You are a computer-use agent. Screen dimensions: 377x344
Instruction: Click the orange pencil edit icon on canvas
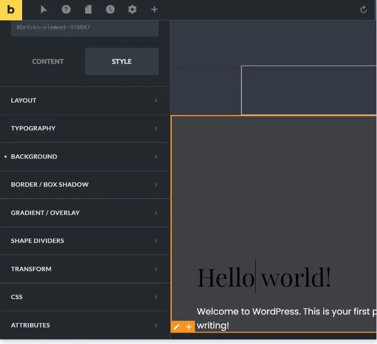tap(176, 327)
